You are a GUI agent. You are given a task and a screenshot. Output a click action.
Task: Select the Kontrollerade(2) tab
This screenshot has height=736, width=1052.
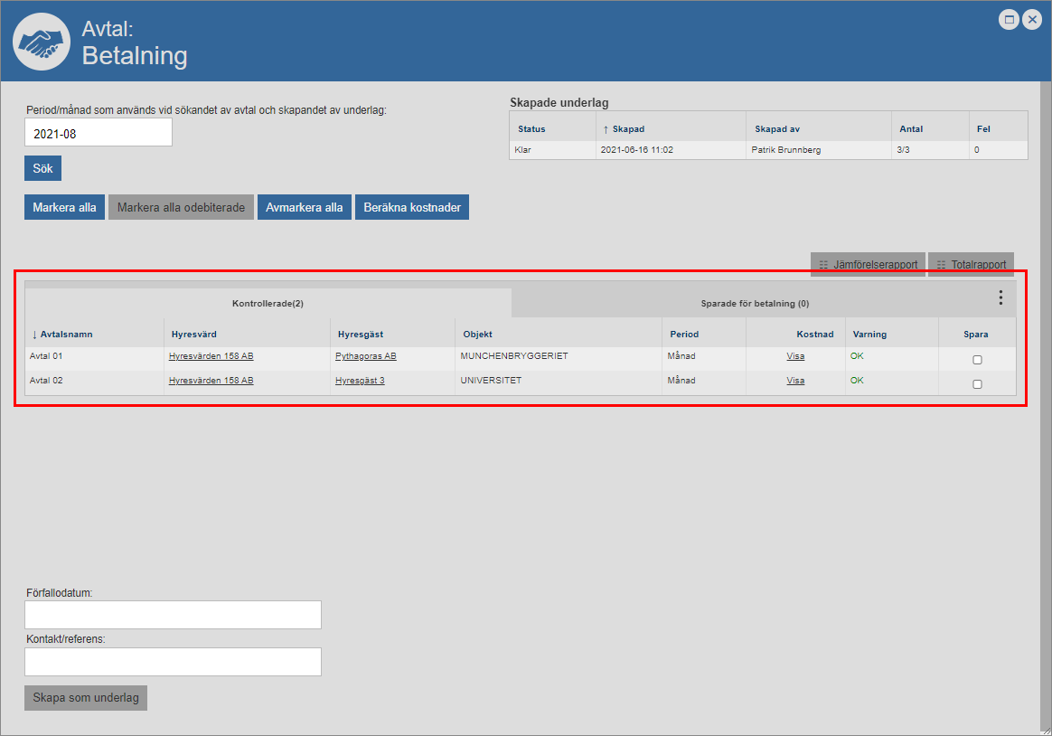[268, 304]
